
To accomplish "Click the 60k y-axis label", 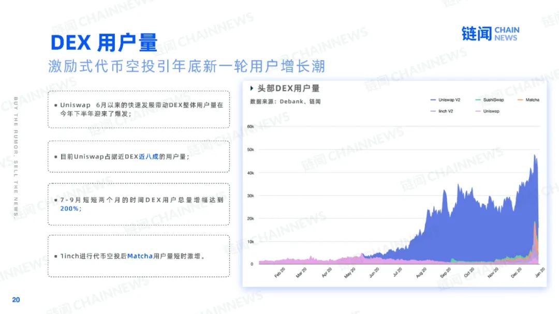I will [x=251, y=127].
